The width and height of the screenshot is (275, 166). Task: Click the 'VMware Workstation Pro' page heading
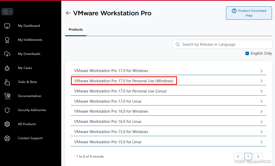(112, 13)
